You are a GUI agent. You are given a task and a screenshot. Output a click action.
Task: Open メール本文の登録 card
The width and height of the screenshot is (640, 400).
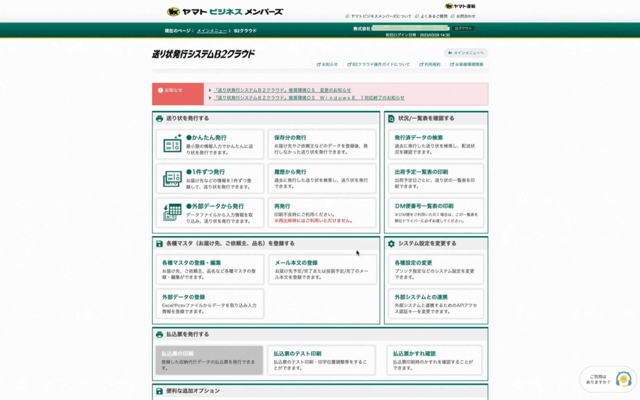323,269
